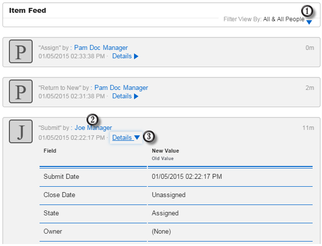Select the Submit Date row
Viewport: 322px width, 246px height.
(x=61, y=177)
